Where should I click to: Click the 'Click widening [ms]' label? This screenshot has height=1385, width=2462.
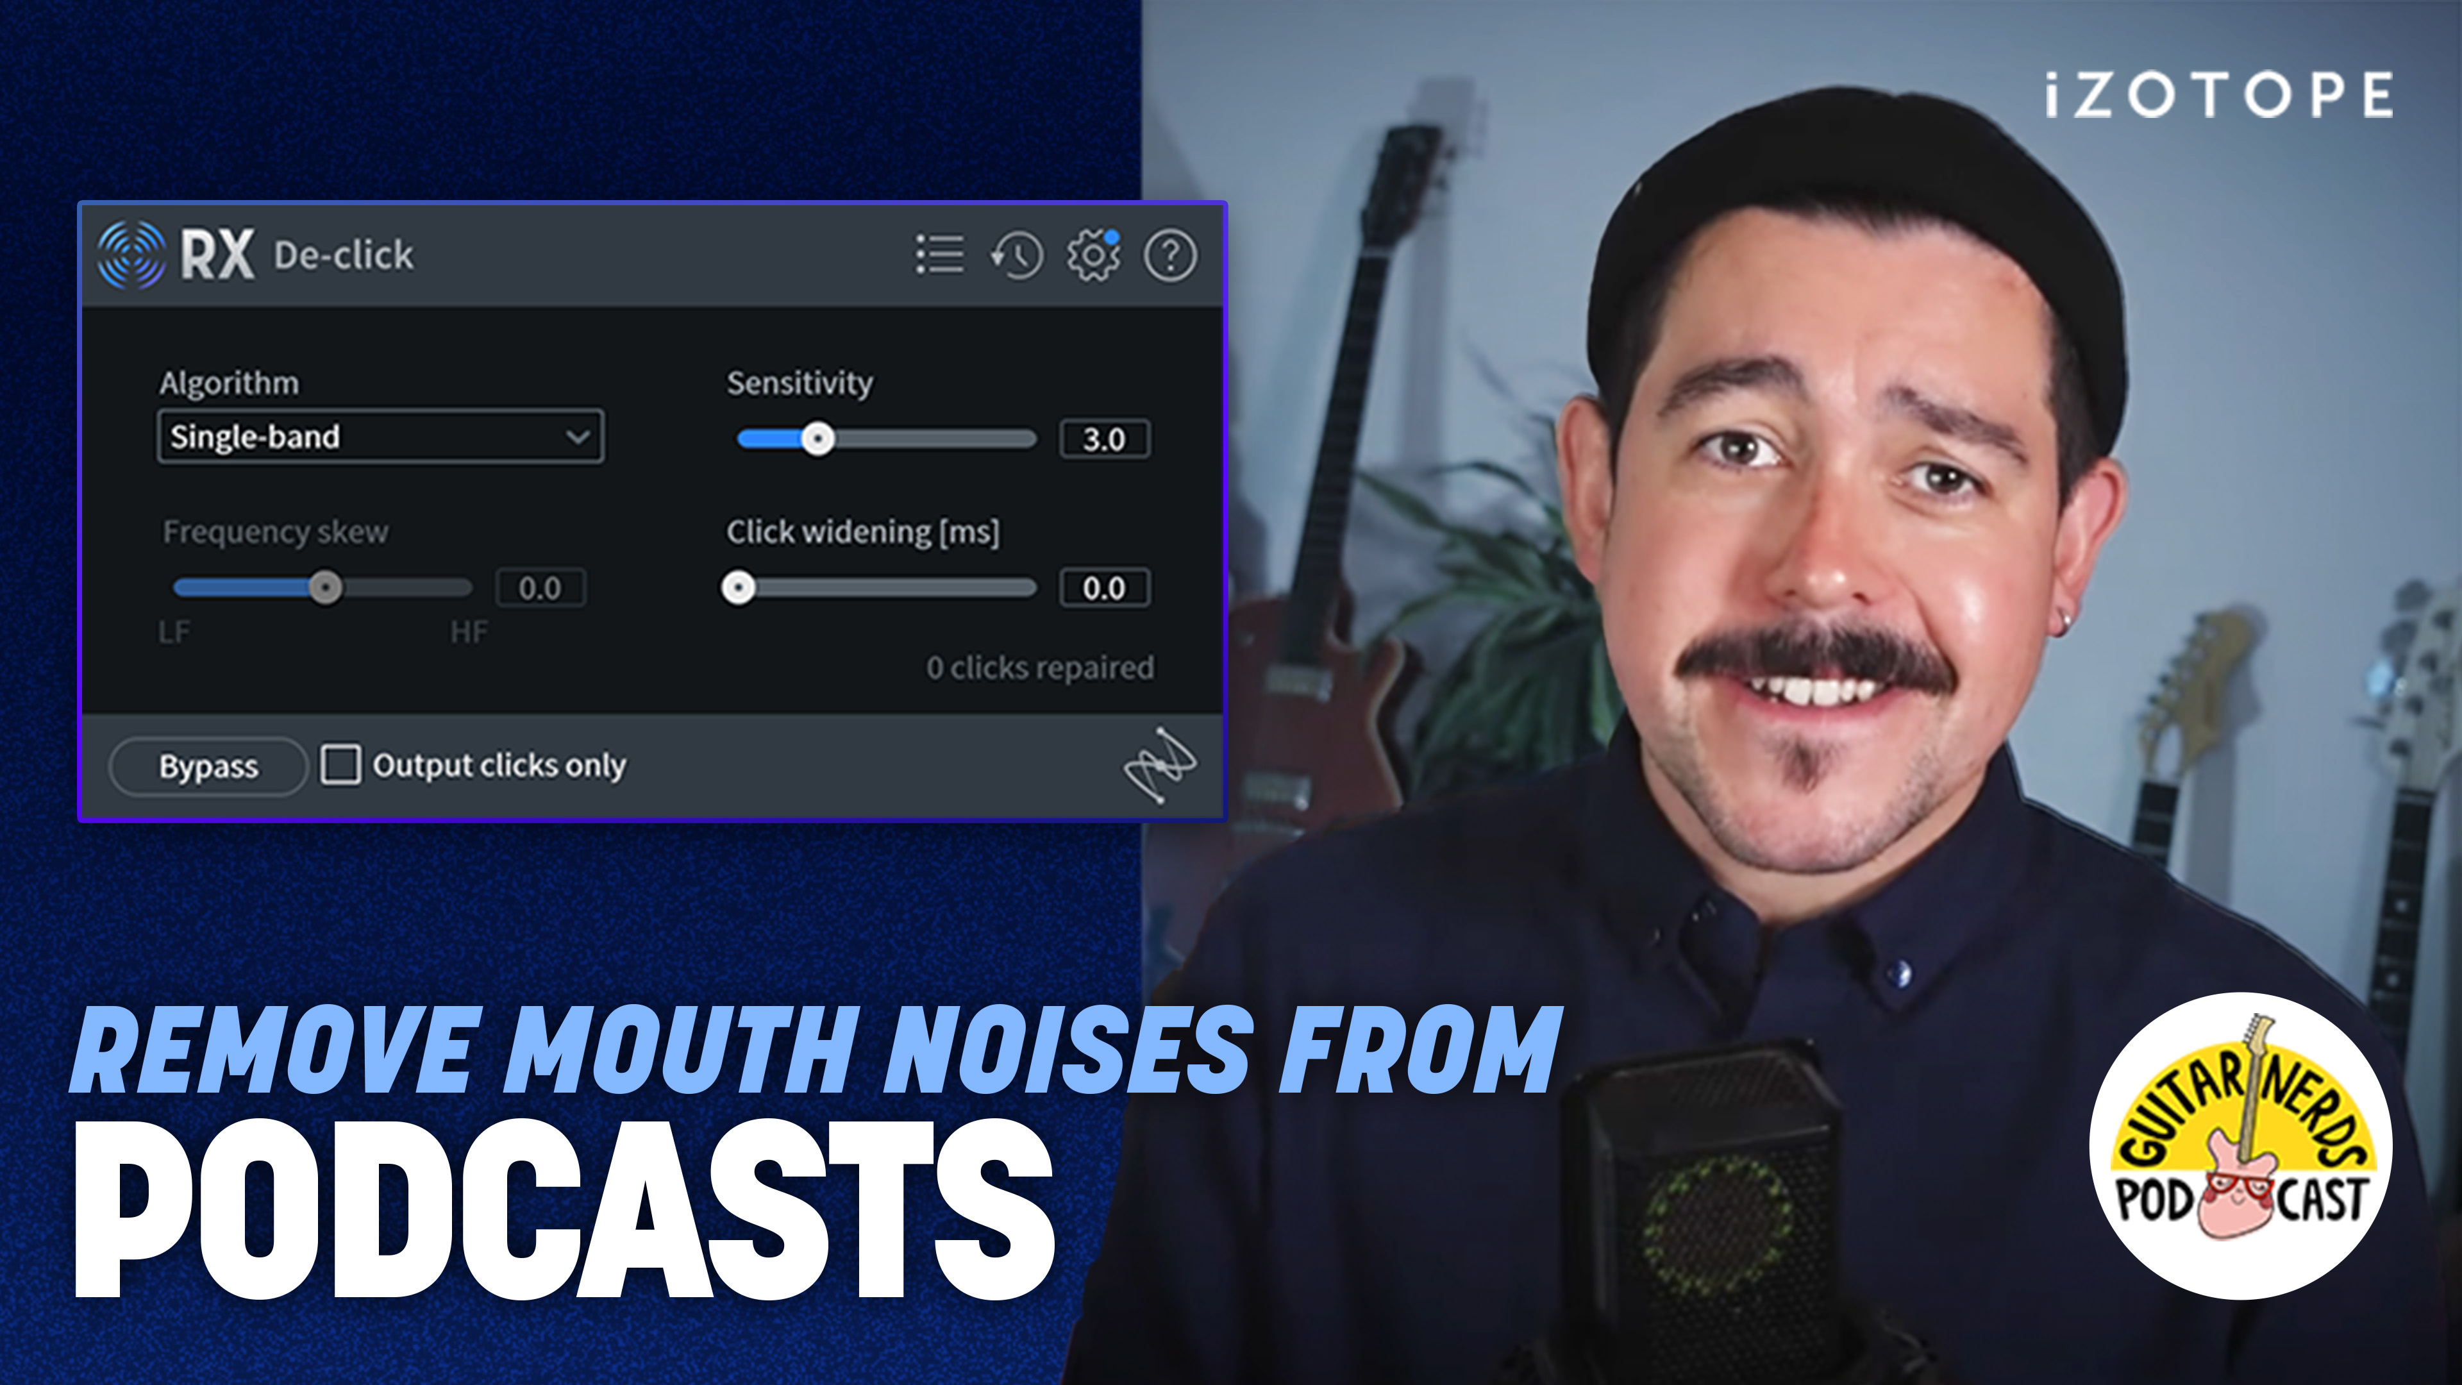(863, 532)
